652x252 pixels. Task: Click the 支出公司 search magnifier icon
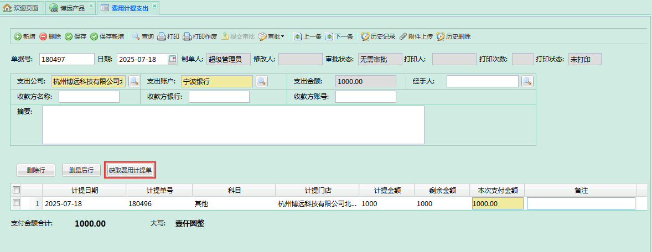point(134,81)
